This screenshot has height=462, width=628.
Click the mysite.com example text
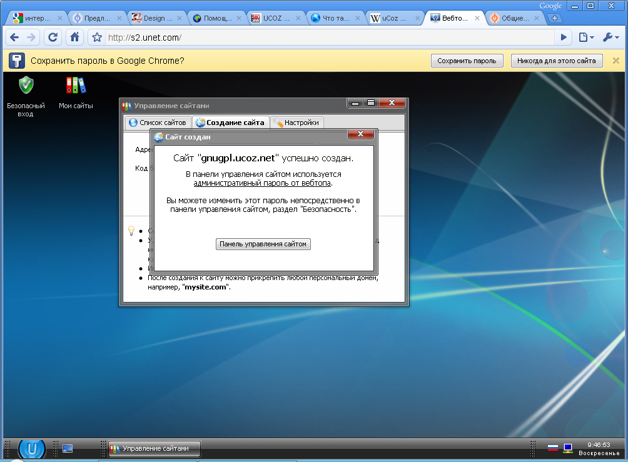click(x=205, y=287)
